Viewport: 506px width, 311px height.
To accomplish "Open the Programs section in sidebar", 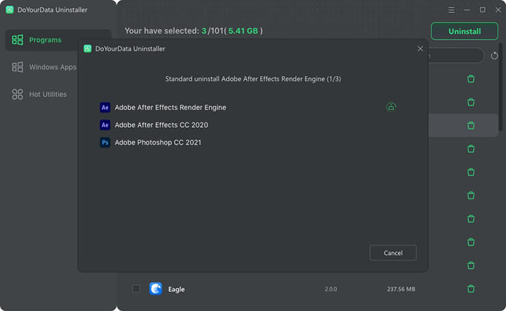I will (44, 40).
